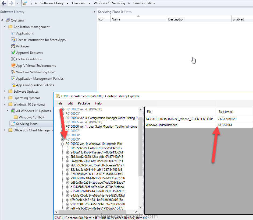Image resolution: width=253 pixels, height=220 pixels.
Task: Select the Windows Sideloading Keys icon
Action: click(13, 72)
